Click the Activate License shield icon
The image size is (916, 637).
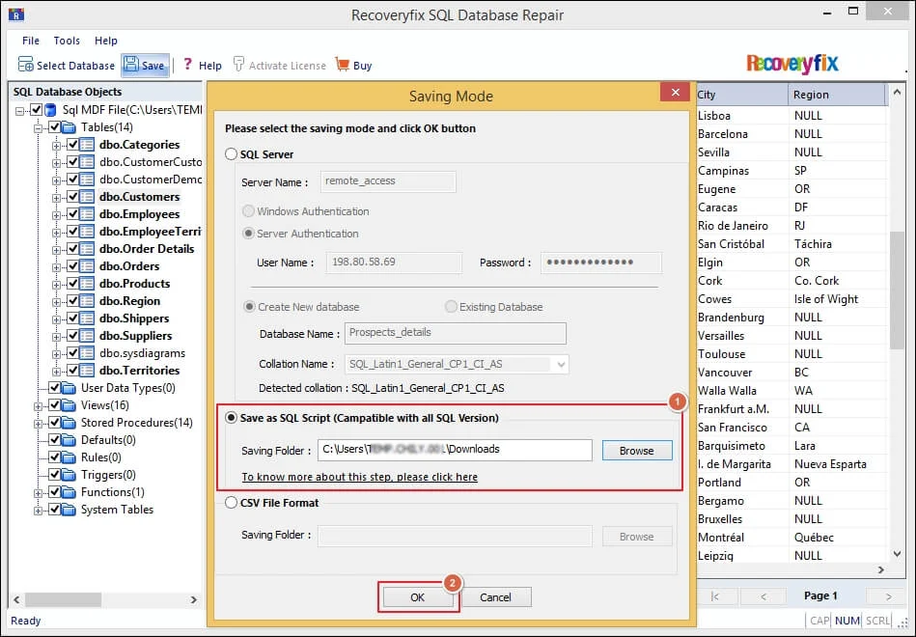click(238, 64)
